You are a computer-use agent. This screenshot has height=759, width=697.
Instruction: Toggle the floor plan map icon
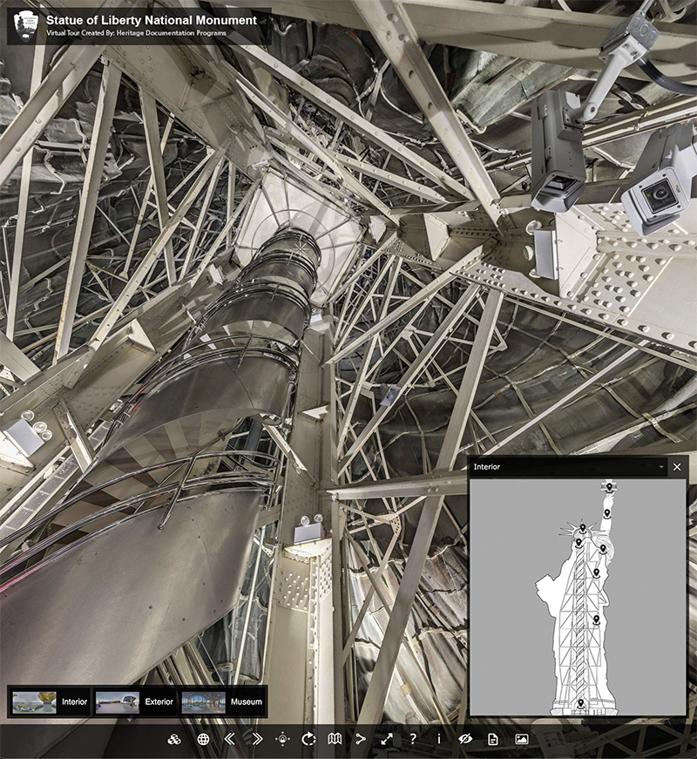coord(335,739)
